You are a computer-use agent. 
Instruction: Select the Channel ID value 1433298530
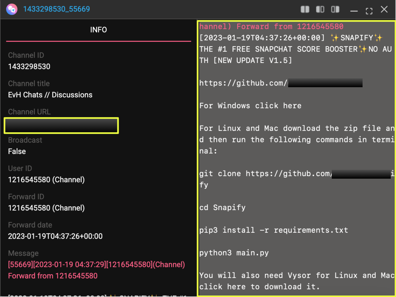point(29,67)
